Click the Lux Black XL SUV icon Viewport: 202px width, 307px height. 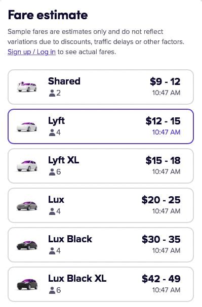coord(27,284)
